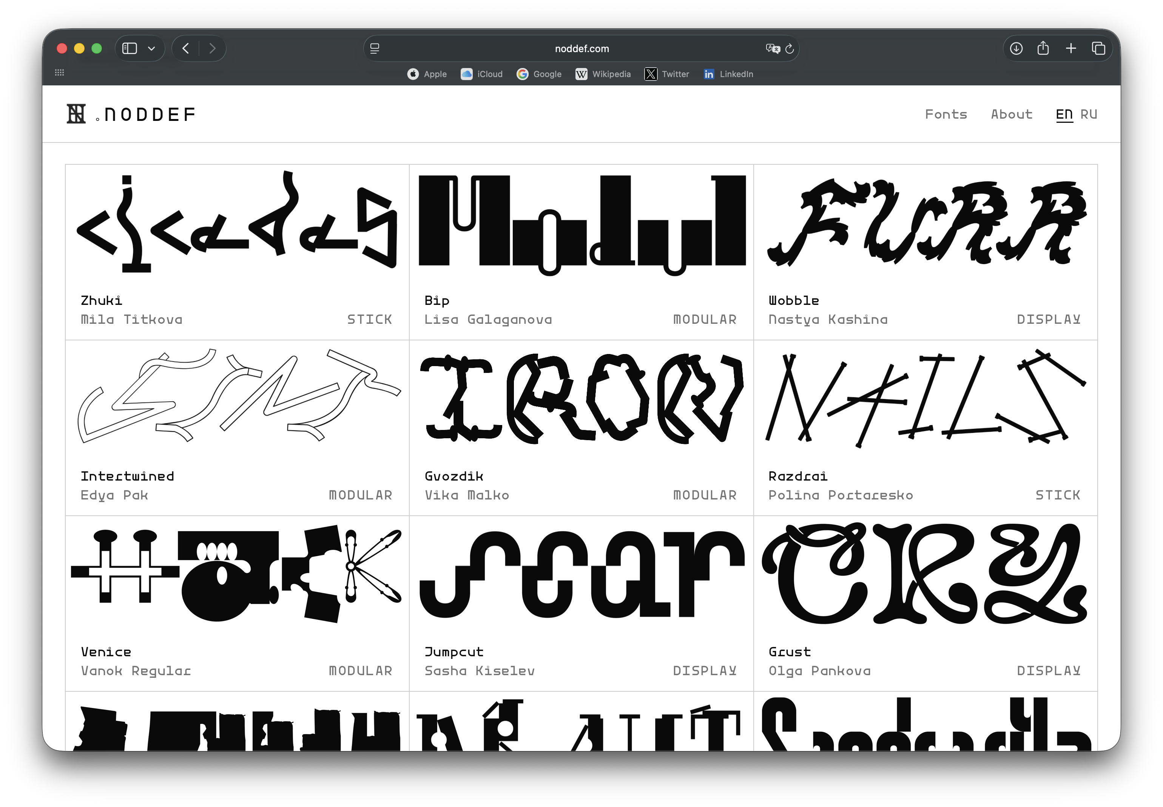The height and width of the screenshot is (807, 1163).
Task: Open the sidebar options dropdown chevron
Action: [x=151, y=48]
